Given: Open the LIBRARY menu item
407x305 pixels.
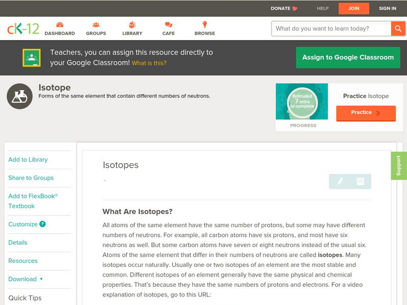Looking at the screenshot, I should [x=132, y=33].
